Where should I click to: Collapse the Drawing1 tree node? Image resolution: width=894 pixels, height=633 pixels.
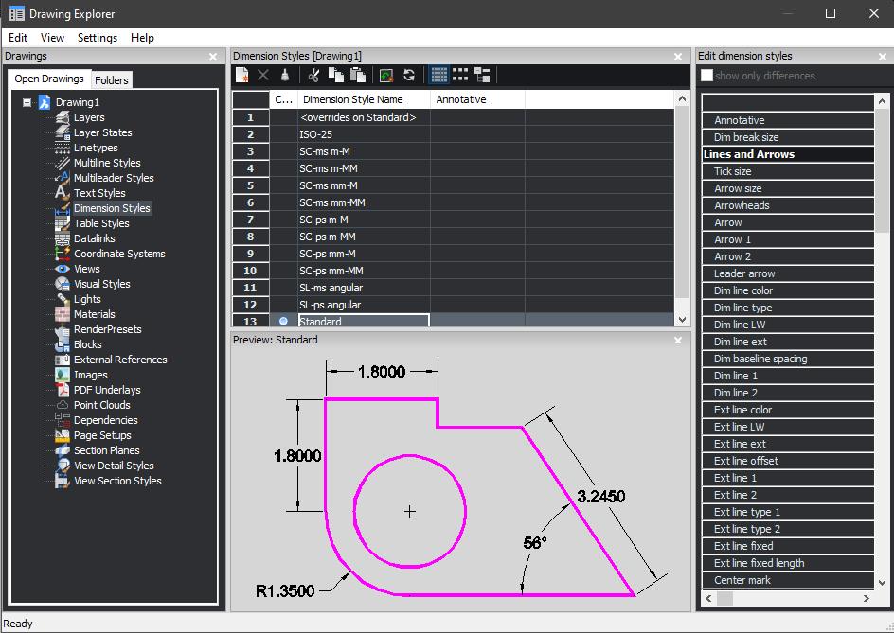(x=27, y=102)
